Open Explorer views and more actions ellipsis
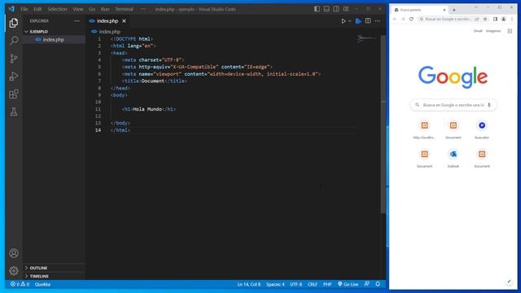The image size is (521, 293). click(77, 21)
